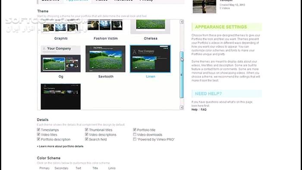Screen dimensions: 302x170
Task: Click the Color Scheme heading
Action: [48, 158]
